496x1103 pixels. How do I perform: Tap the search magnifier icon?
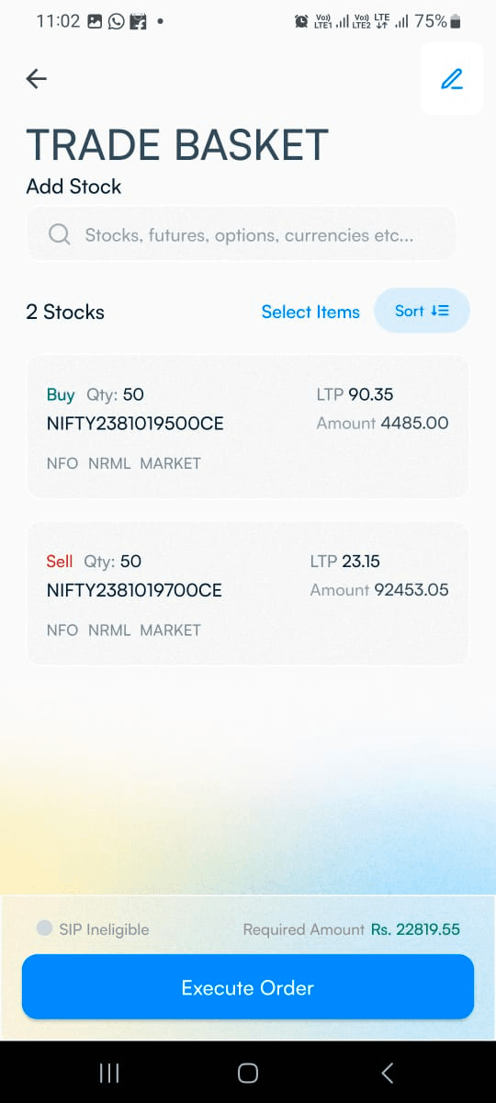tap(60, 234)
